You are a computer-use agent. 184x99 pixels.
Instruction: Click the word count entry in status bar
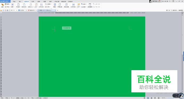point(33,98)
